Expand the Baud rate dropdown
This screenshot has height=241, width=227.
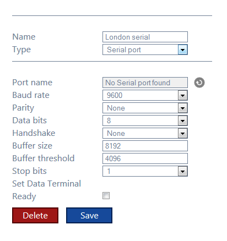click(x=182, y=95)
